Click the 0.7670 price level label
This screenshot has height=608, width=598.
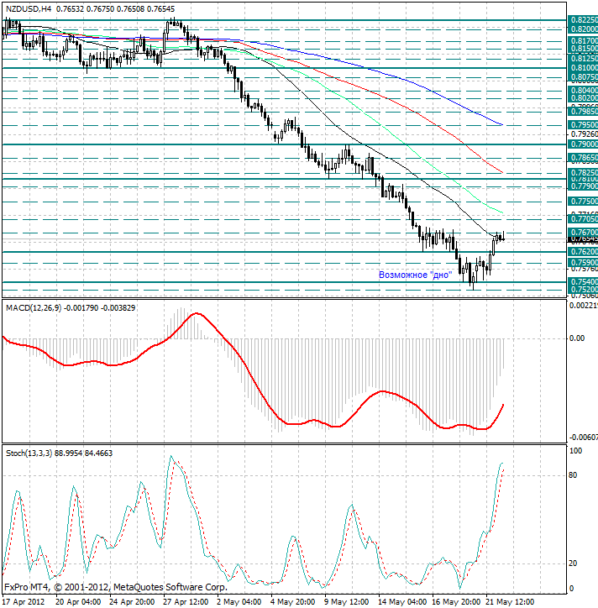click(x=583, y=233)
